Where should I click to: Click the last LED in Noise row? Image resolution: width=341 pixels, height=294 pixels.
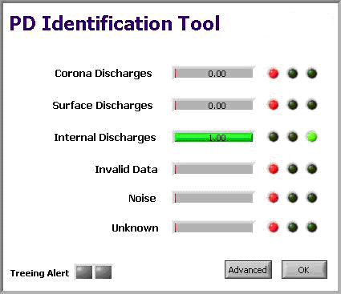tap(312, 198)
